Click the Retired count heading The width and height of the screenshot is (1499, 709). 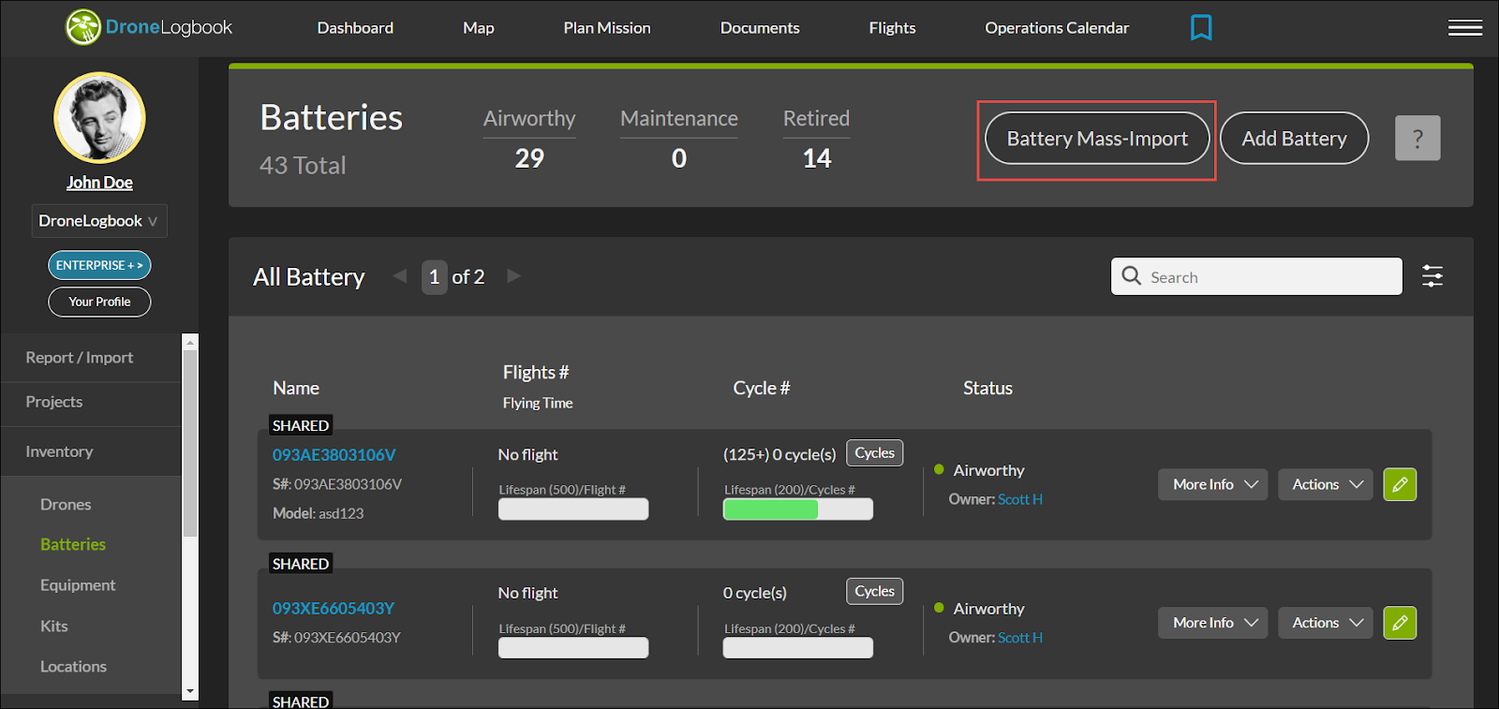tap(816, 119)
